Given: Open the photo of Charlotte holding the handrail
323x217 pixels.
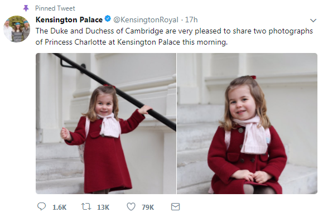Looking at the screenshot, I should pyautogui.click(x=106, y=123).
